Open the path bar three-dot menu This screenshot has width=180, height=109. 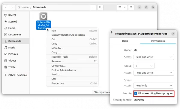(93, 7)
